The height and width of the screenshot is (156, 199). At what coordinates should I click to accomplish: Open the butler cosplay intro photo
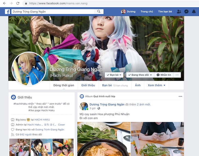click(x=41, y=147)
